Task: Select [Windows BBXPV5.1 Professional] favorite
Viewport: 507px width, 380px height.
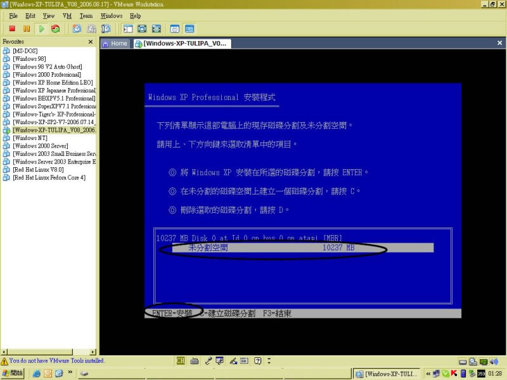Action: coord(54,98)
